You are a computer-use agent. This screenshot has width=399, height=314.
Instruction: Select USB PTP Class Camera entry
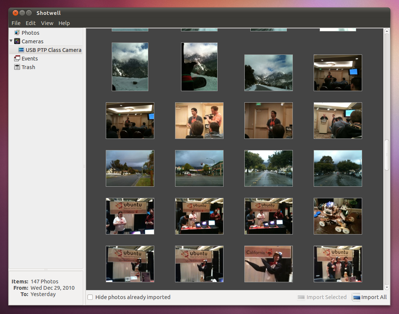[46, 50]
